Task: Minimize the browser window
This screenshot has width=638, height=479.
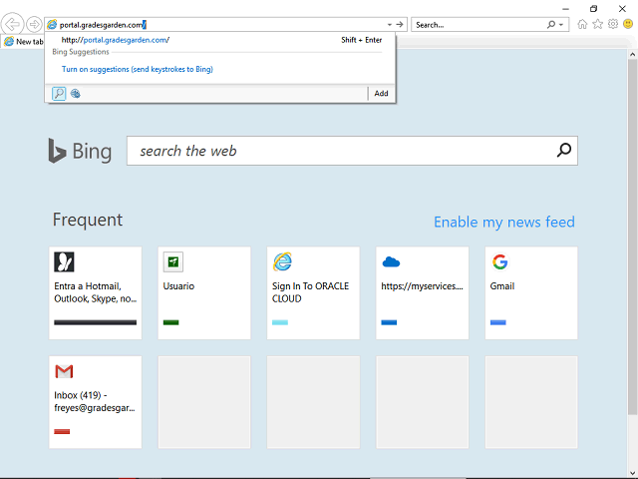Action: pos(565,9)
